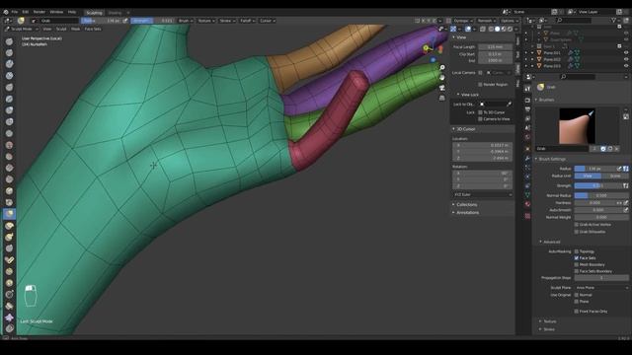Select the Flatten brush tool
This screenshot has width=632, height=355.
[x=9, y=156]
